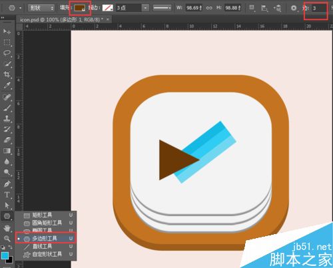Viewport: 333px width, 268px height.
Task: Open the polygon tool preset picker
Action: coord(15,8)
